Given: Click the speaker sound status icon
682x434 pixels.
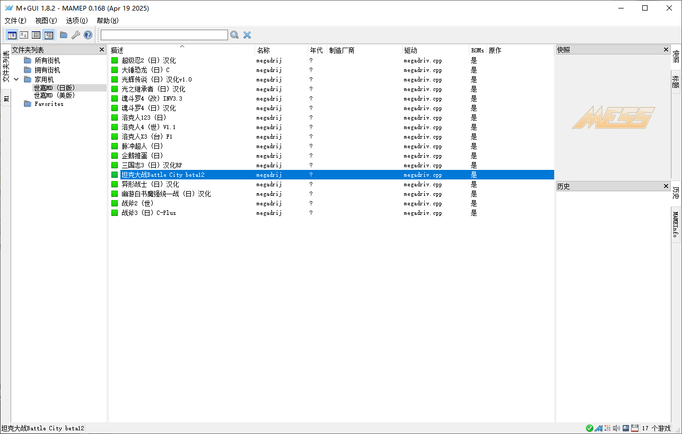Looking at the screenshot, I should point(616,428).
